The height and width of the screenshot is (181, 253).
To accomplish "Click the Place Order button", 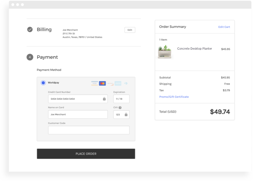I will click(86, 154).
